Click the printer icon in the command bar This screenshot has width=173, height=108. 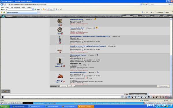151,12
